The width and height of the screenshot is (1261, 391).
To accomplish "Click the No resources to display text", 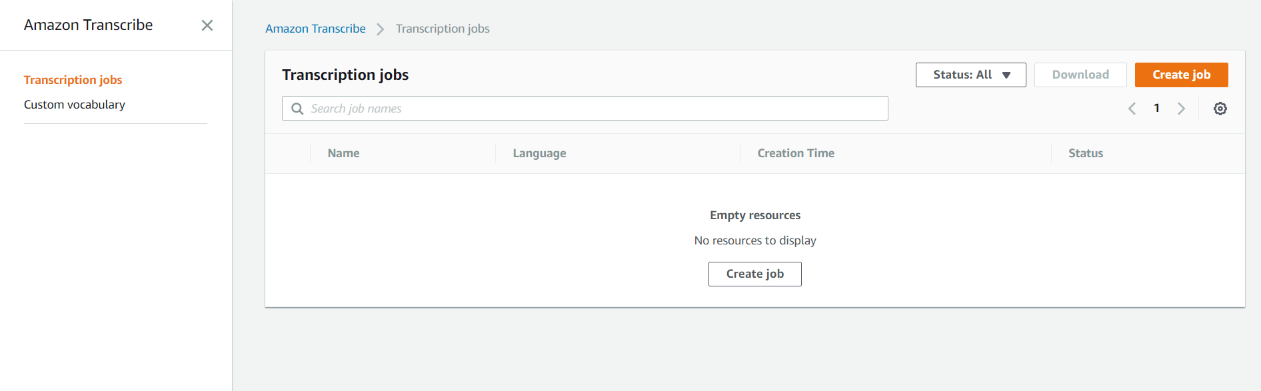I will tap(755, 240).
